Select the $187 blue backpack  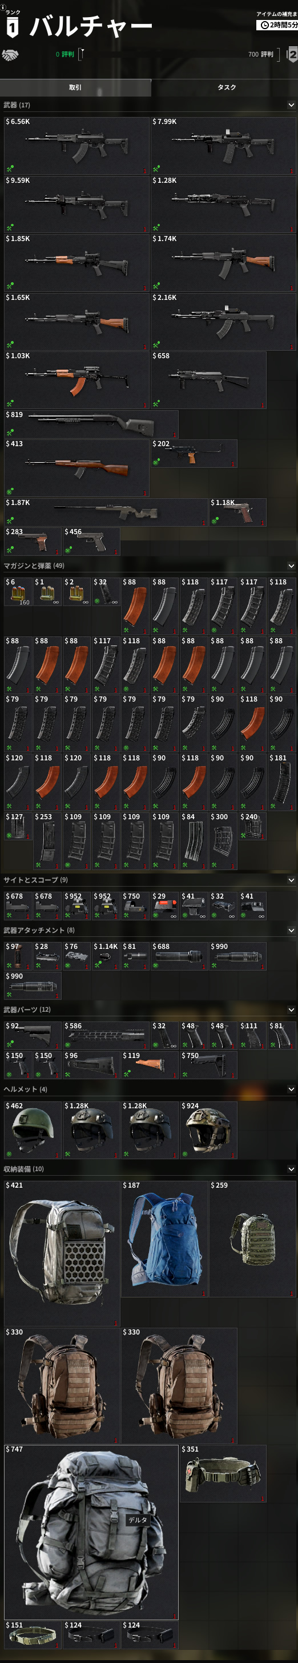coord(164,1239)
